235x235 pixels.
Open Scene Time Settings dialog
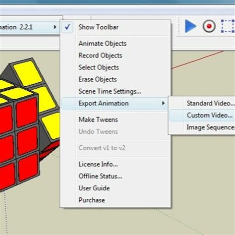click(116, 91)
